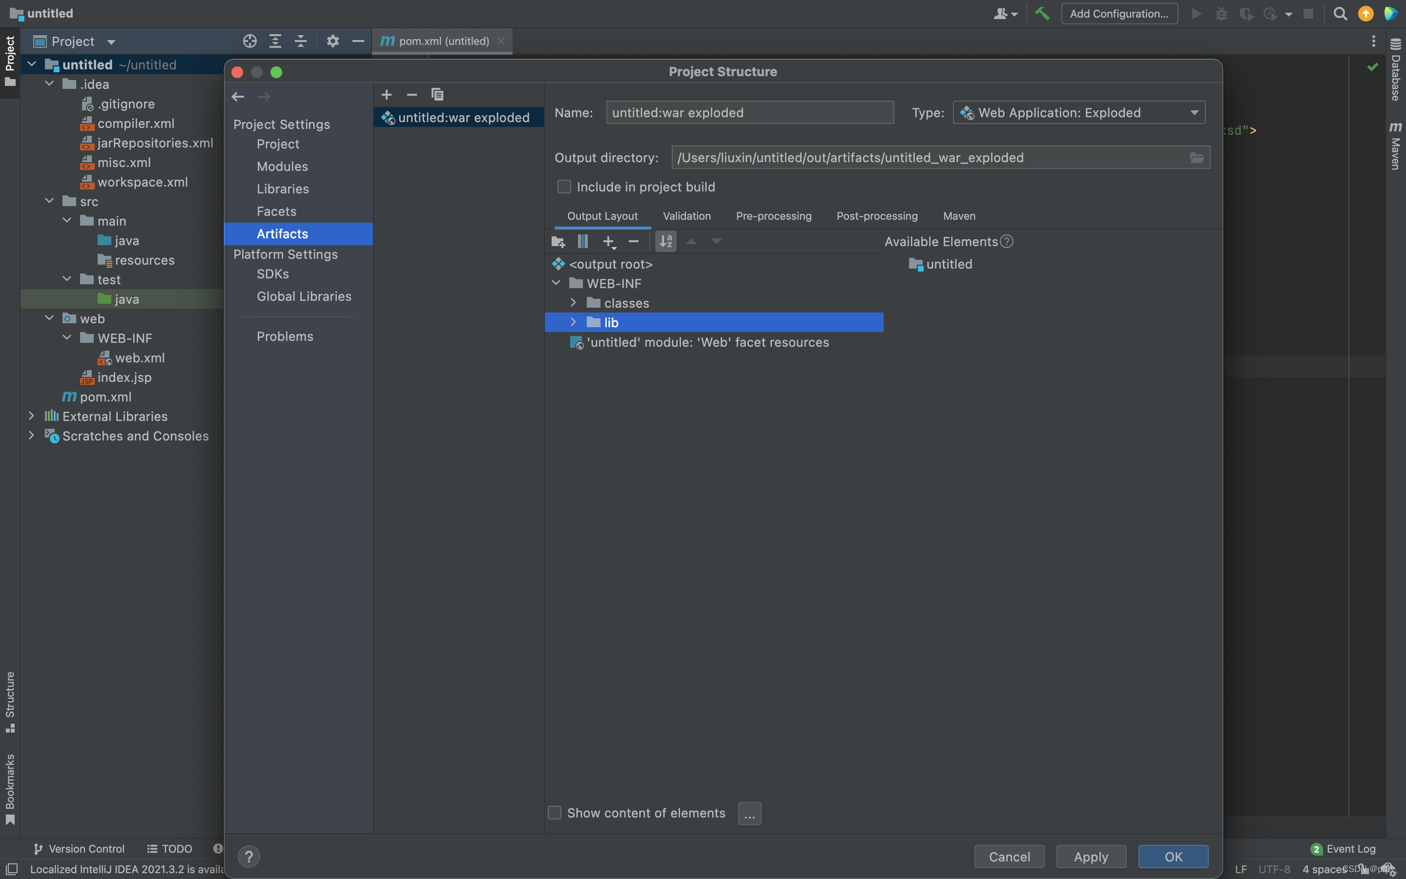Click the Web Application Exploded type dropdown
This screenshot has height=879, width=1406.
[x=1078, y=112]
